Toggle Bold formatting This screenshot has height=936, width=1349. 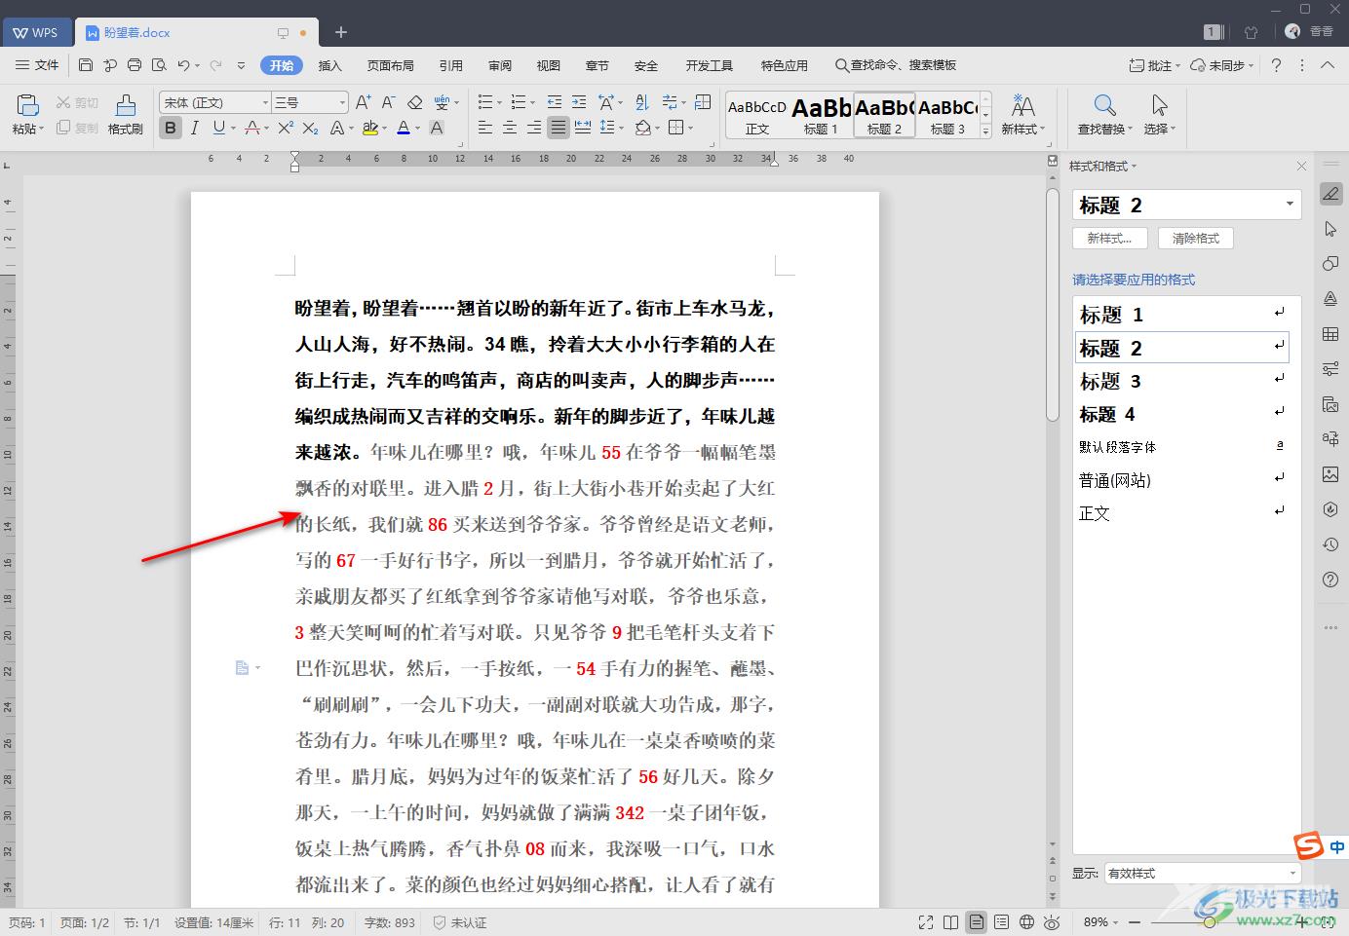click(x=171, y=128)
